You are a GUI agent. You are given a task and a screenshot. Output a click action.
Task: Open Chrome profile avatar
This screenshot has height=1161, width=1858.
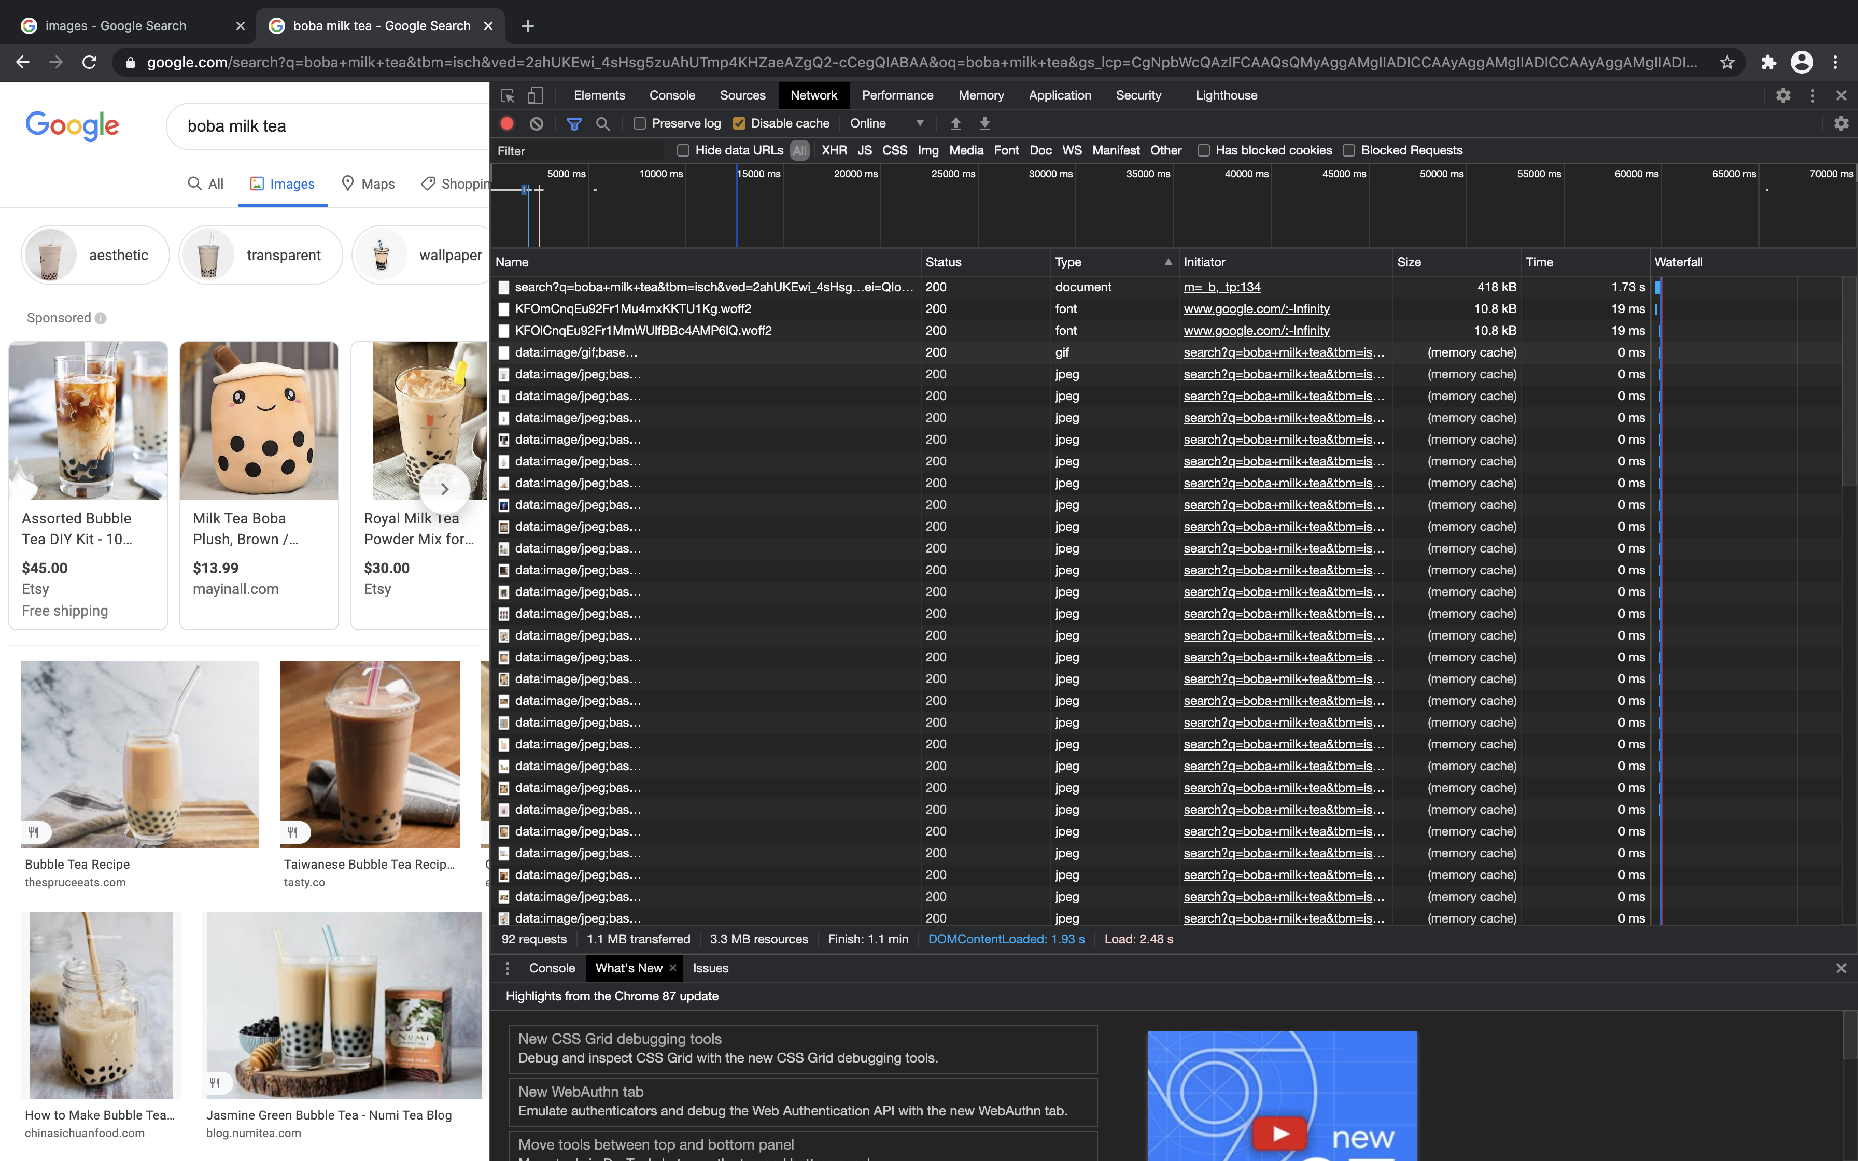[x=1802, y=62]
